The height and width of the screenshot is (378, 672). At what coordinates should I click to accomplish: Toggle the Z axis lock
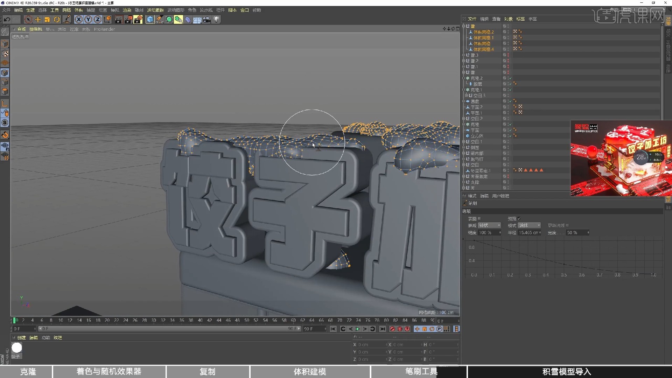coord(98,20)
